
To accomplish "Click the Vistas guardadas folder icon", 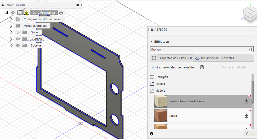I will click(18, 26).
